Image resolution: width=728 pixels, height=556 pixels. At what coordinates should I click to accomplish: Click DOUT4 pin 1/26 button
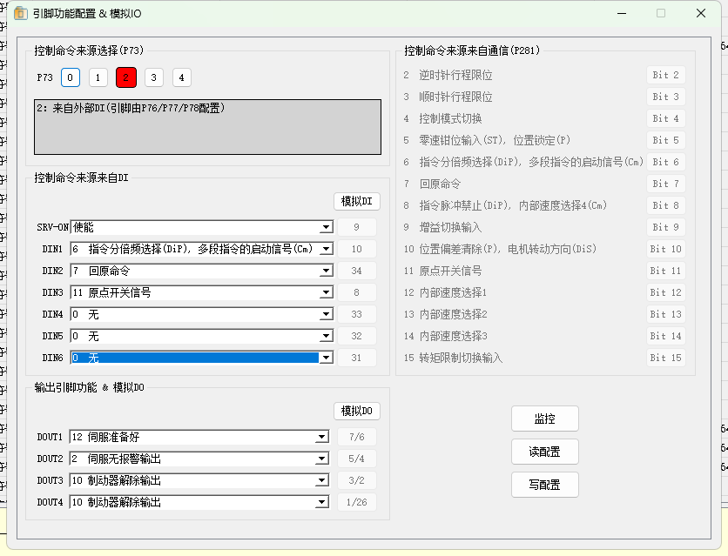pyautogui.click(x=356, y=502)
